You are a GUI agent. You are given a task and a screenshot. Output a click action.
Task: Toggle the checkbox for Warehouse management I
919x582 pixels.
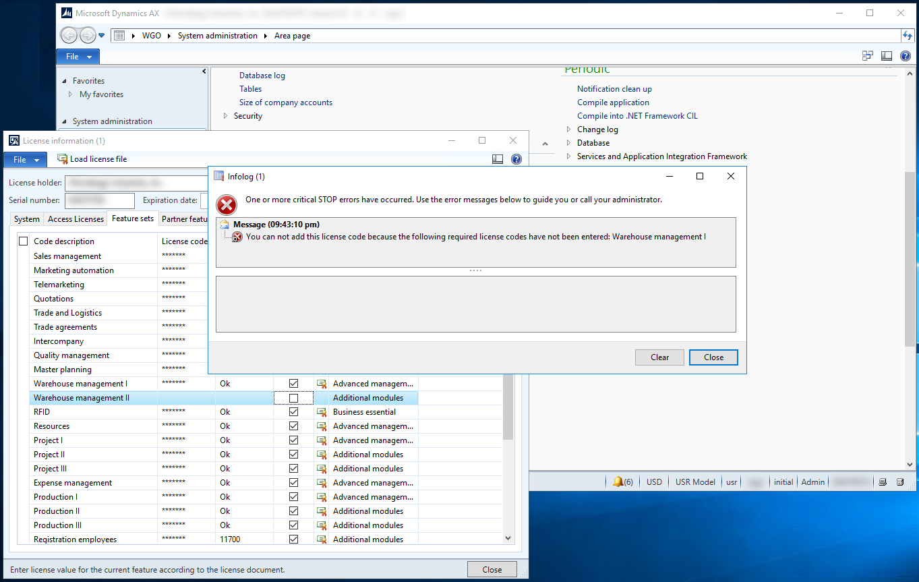click(x=293, y=383)
